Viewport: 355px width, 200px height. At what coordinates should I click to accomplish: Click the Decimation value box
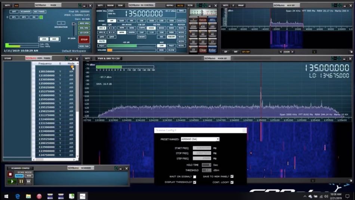click(x=61, y=23)
